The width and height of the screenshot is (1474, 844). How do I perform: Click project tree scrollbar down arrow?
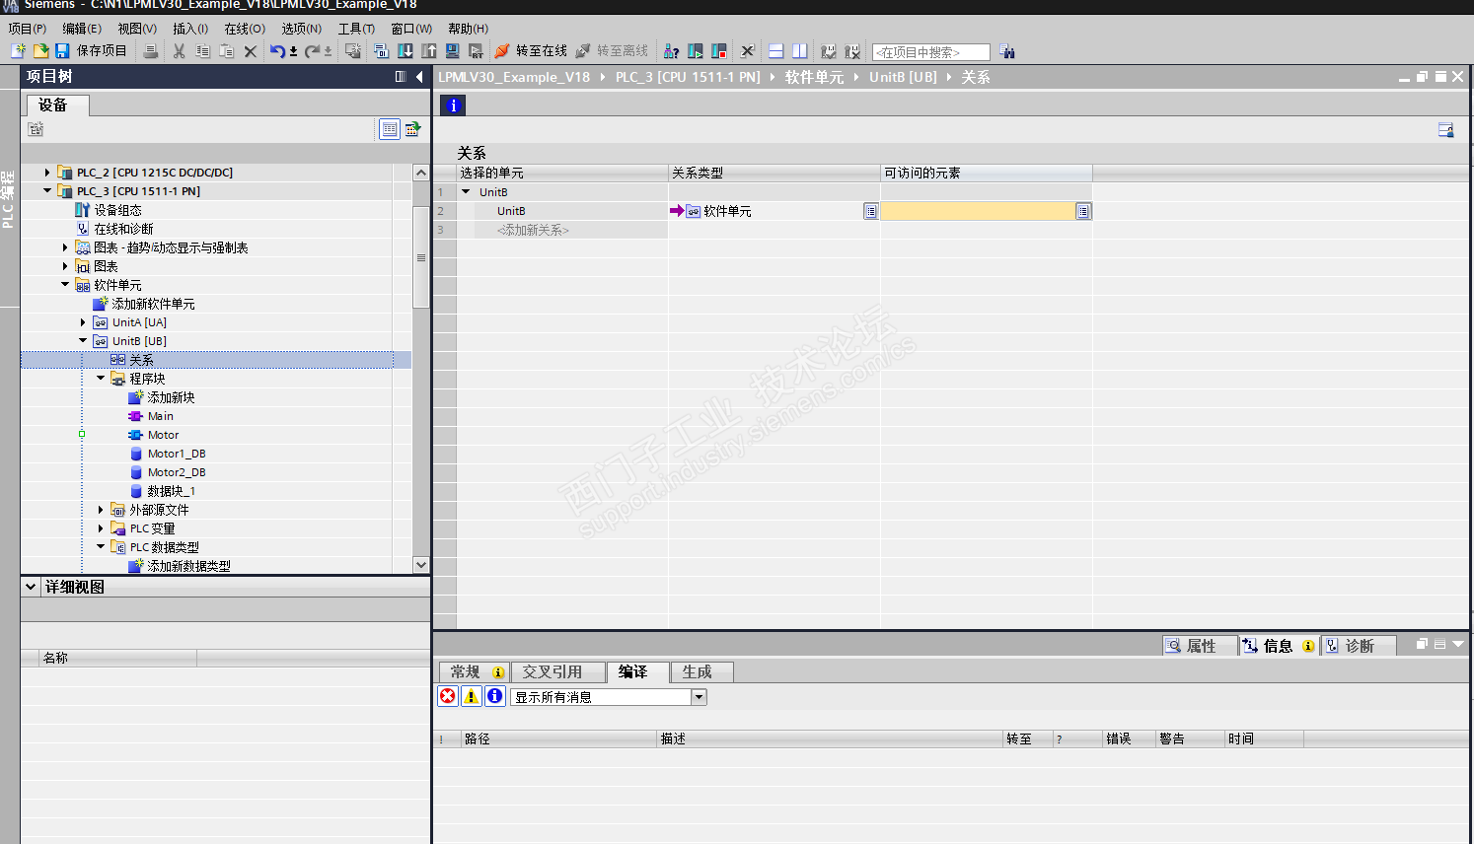(x=421, y=565)
